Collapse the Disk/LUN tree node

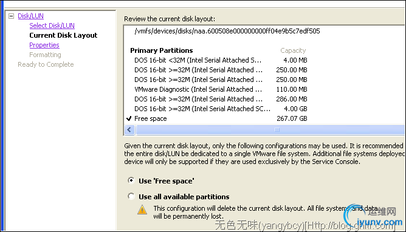pyautogui.click(x=11, y=16)
